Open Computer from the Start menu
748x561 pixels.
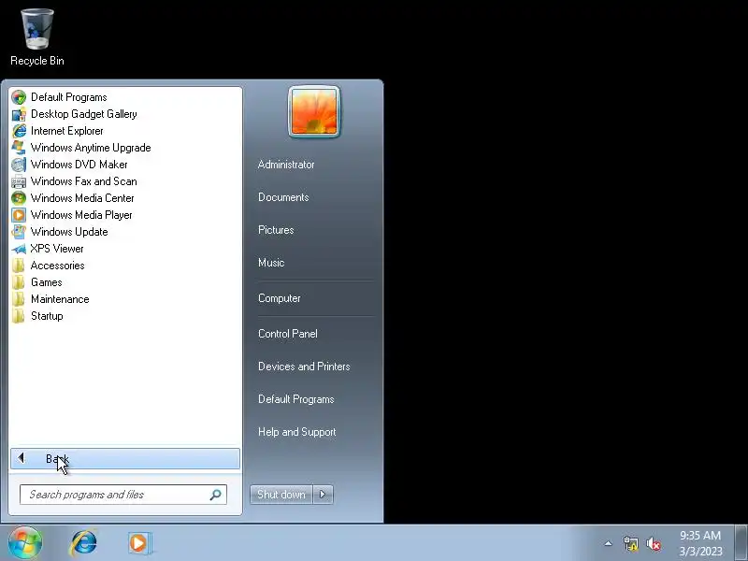tap(279, 298)
